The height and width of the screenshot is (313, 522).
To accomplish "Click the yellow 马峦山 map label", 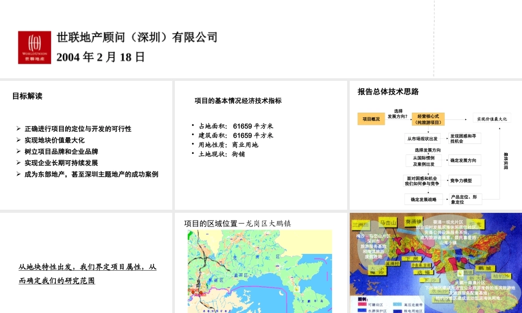I will click(388, 223).
